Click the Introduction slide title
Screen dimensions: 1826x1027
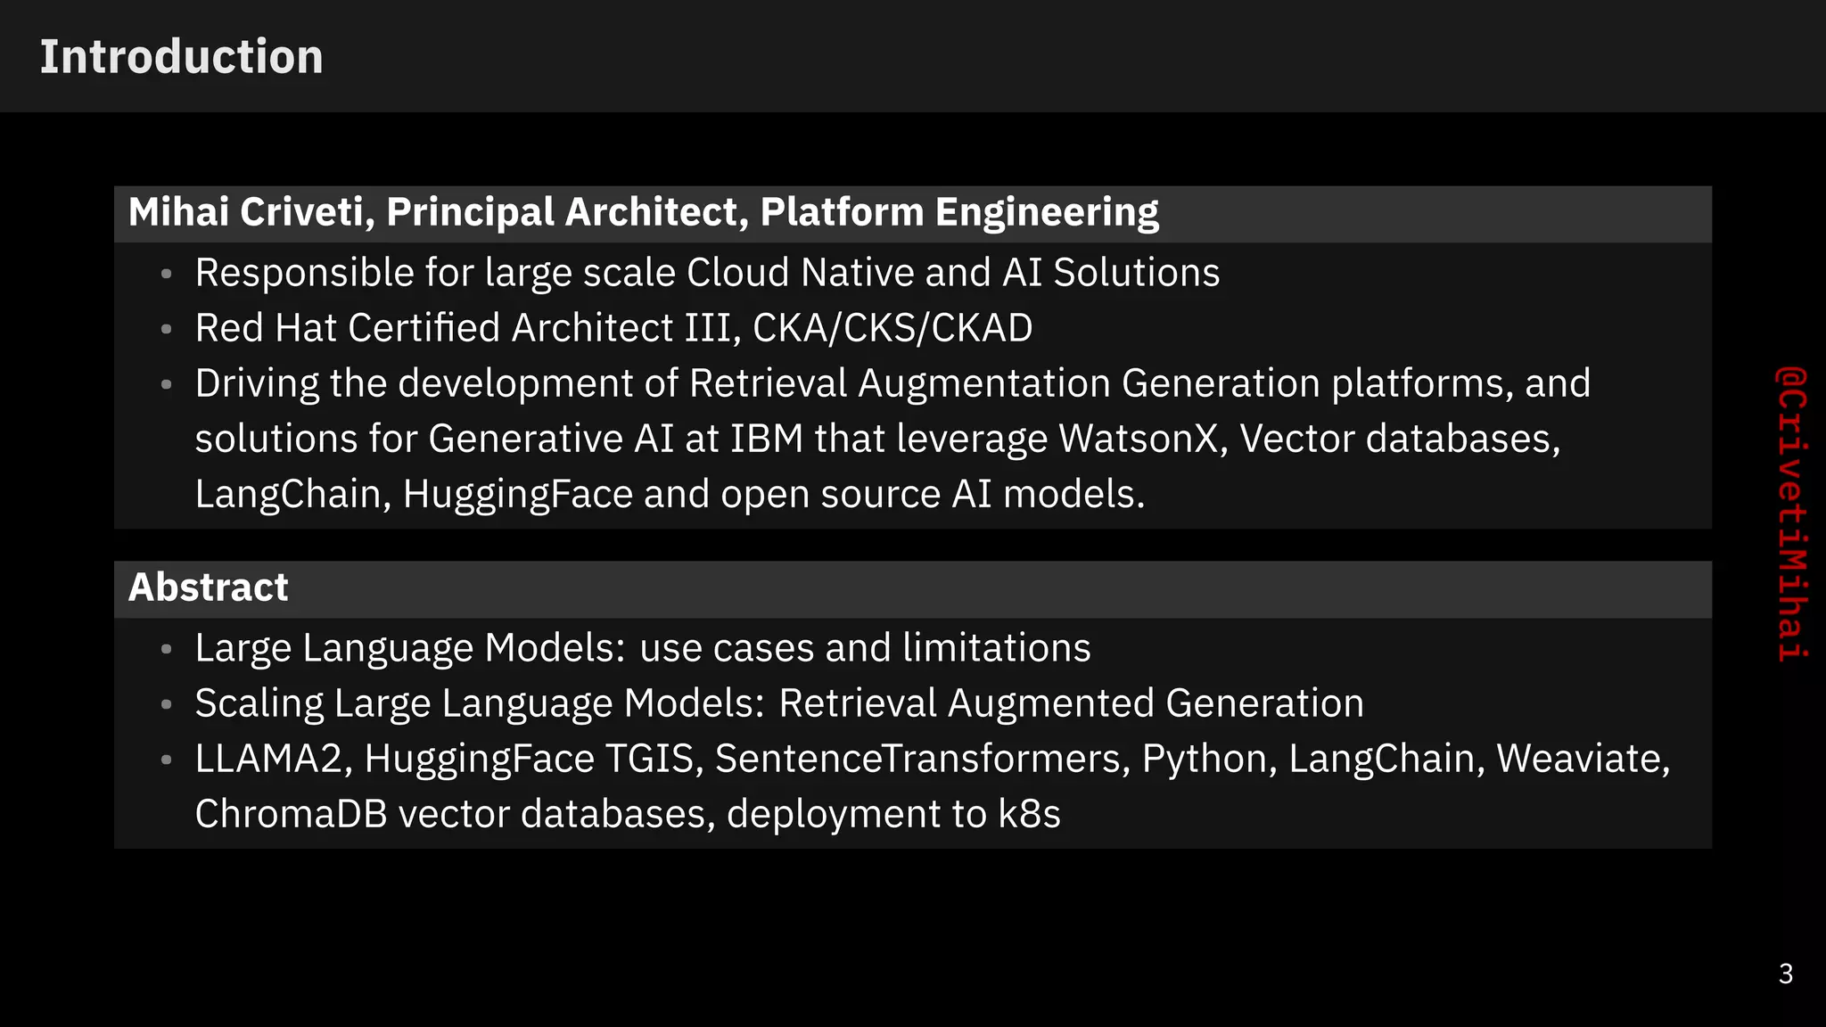pyautogui.click(x=181, y=57)
